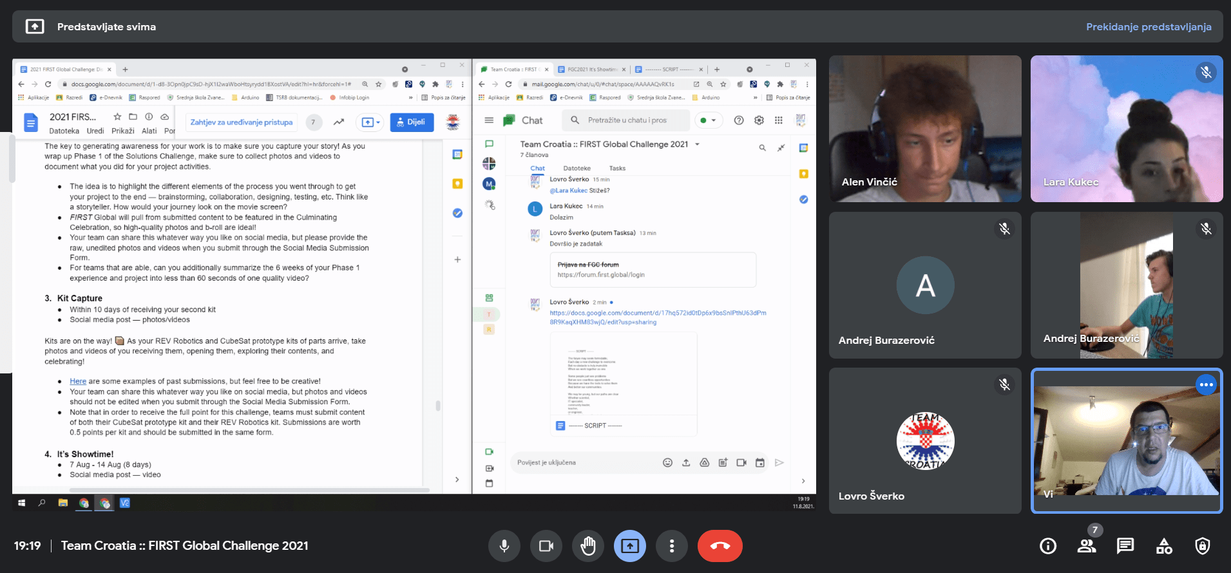This screenshot has height=573, width=1231.
Task: Click move to folder icon in Docs
Action: point(133,117)
